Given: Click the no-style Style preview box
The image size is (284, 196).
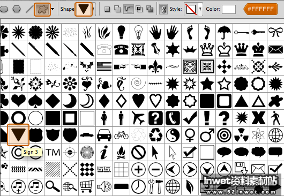Looking at the screenshot, I should pyautogui.click(x=191, y=9).
